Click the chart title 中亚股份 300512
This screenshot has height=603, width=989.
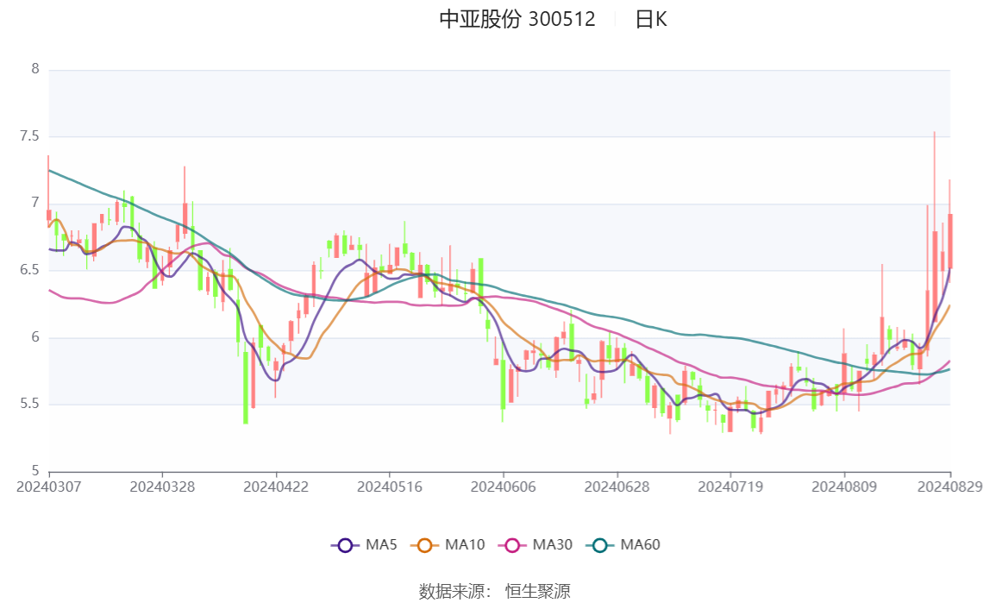pos(517,20)
